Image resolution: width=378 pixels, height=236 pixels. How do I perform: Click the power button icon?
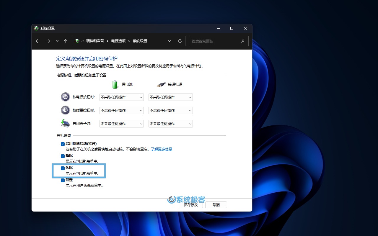pyautogui.click(x=65, y=97)
